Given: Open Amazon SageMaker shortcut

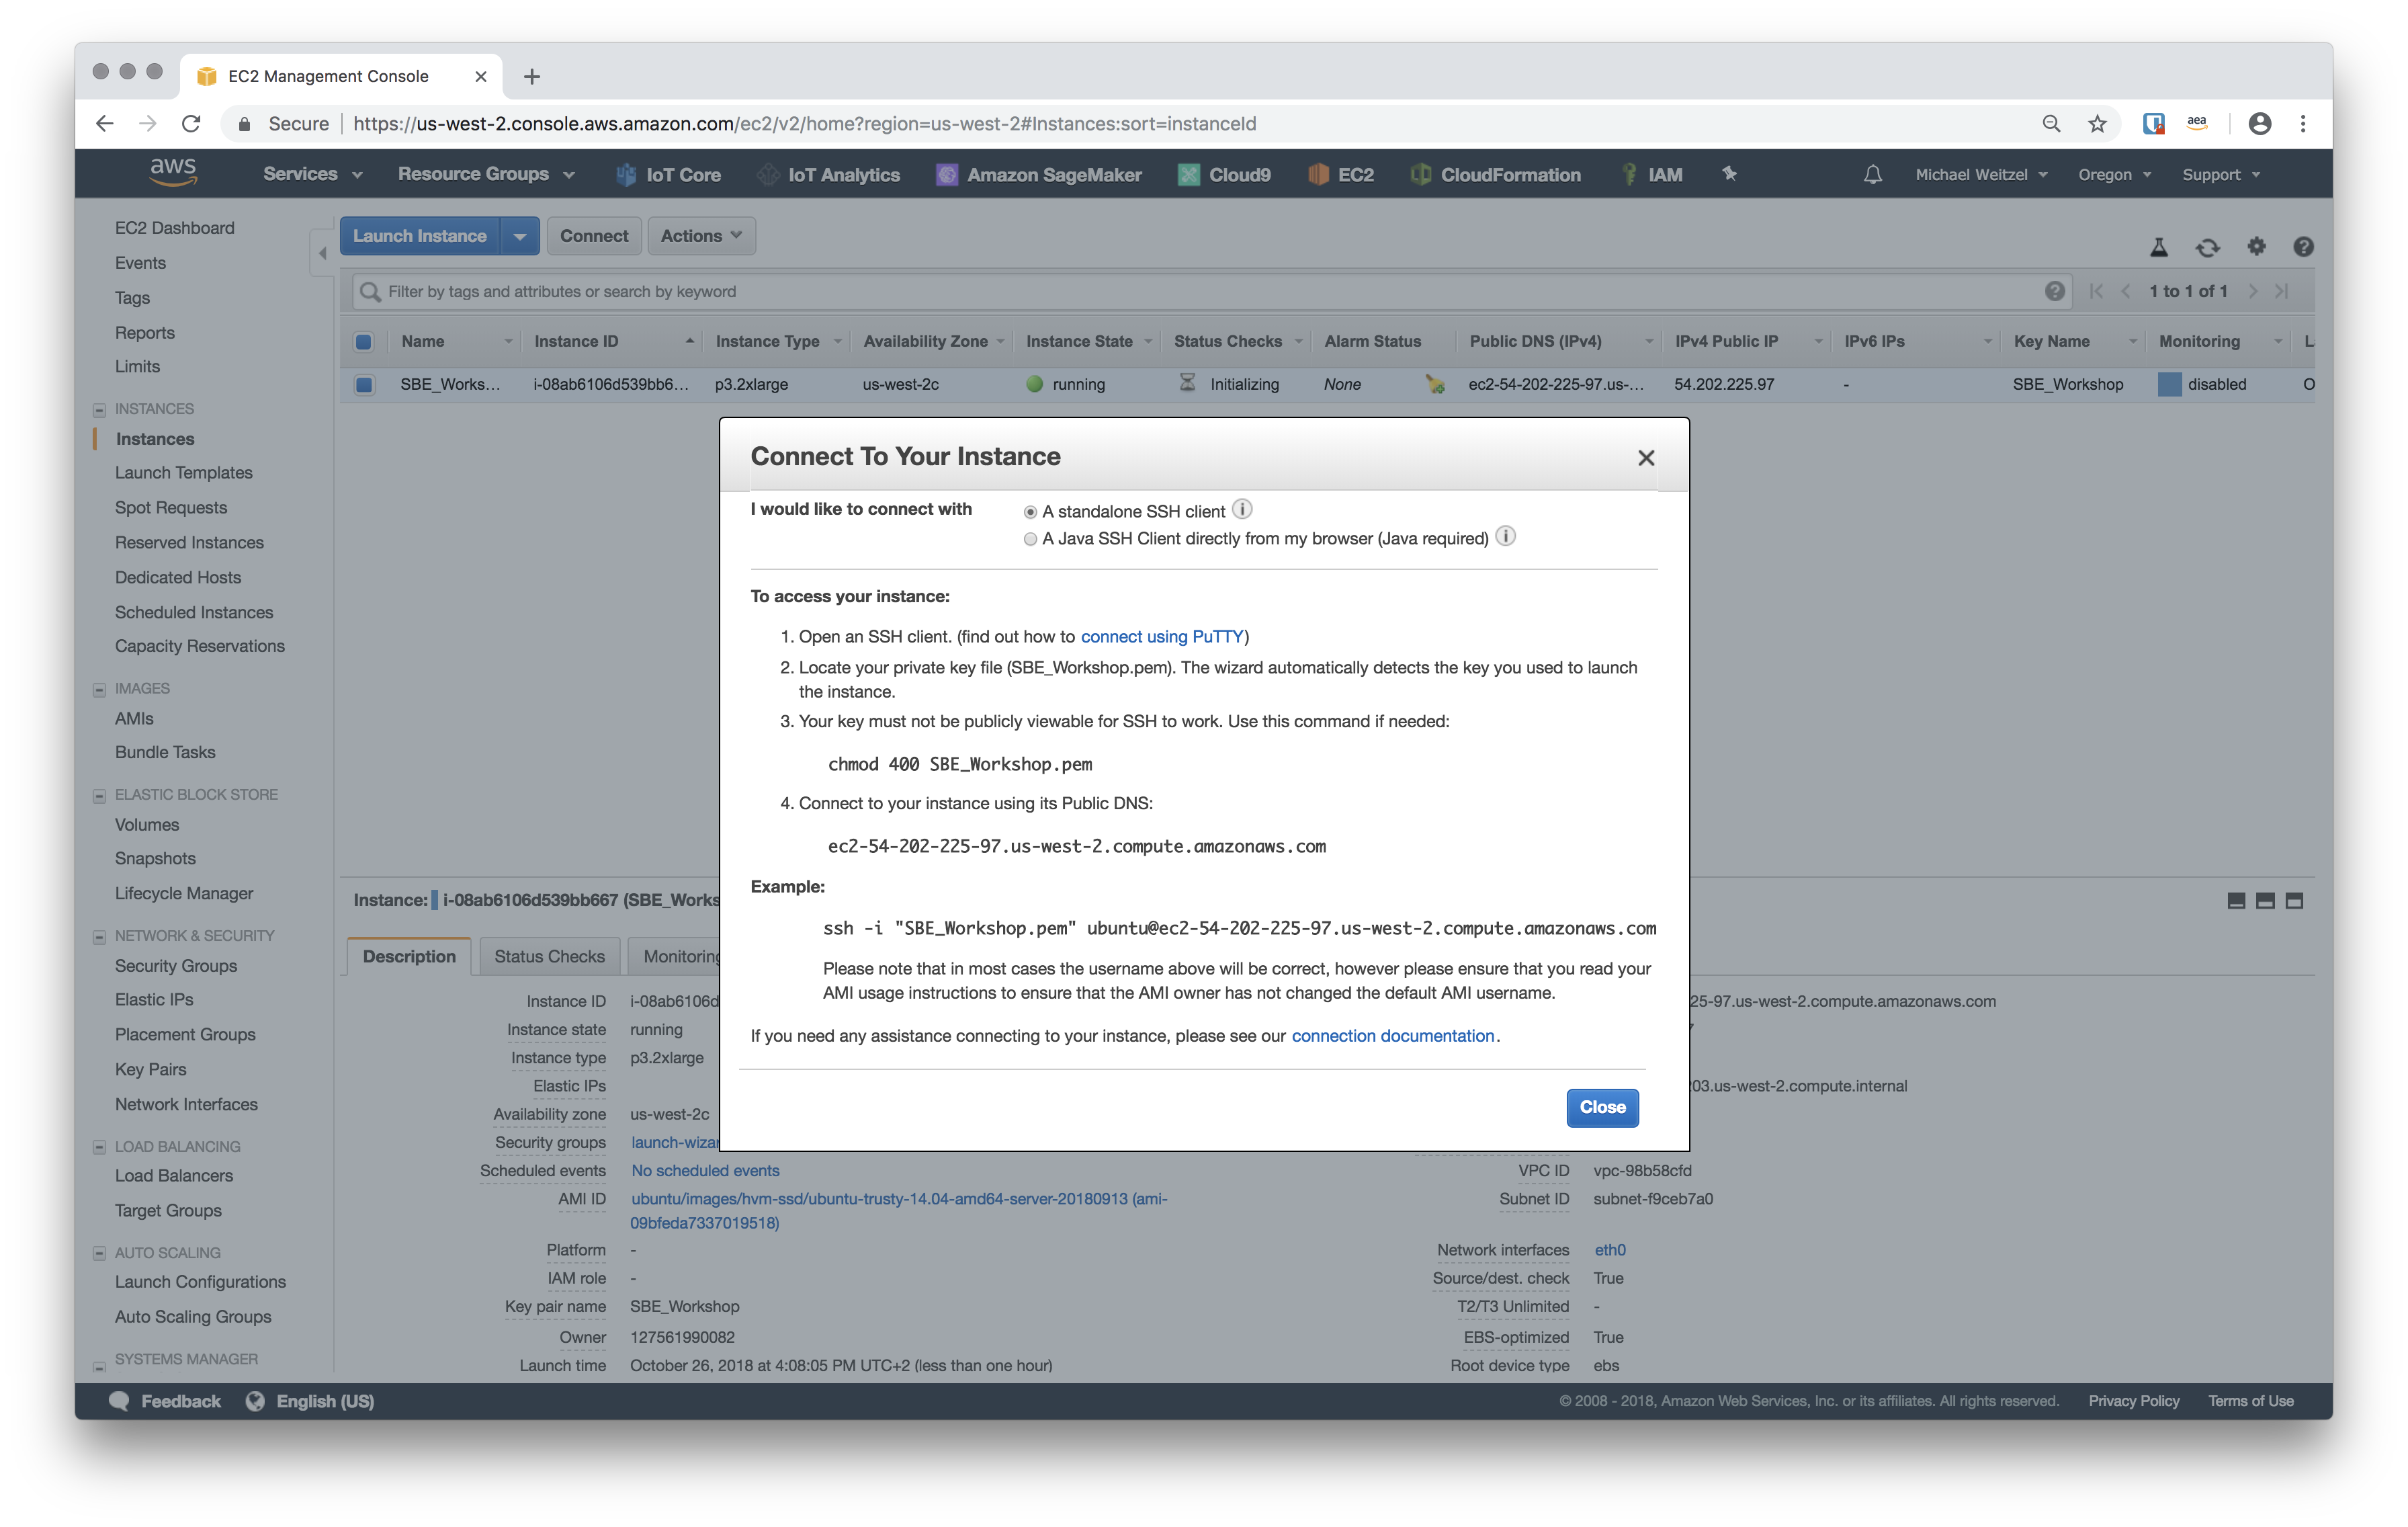Looking at the screenshot, I should coord(1038,174).
